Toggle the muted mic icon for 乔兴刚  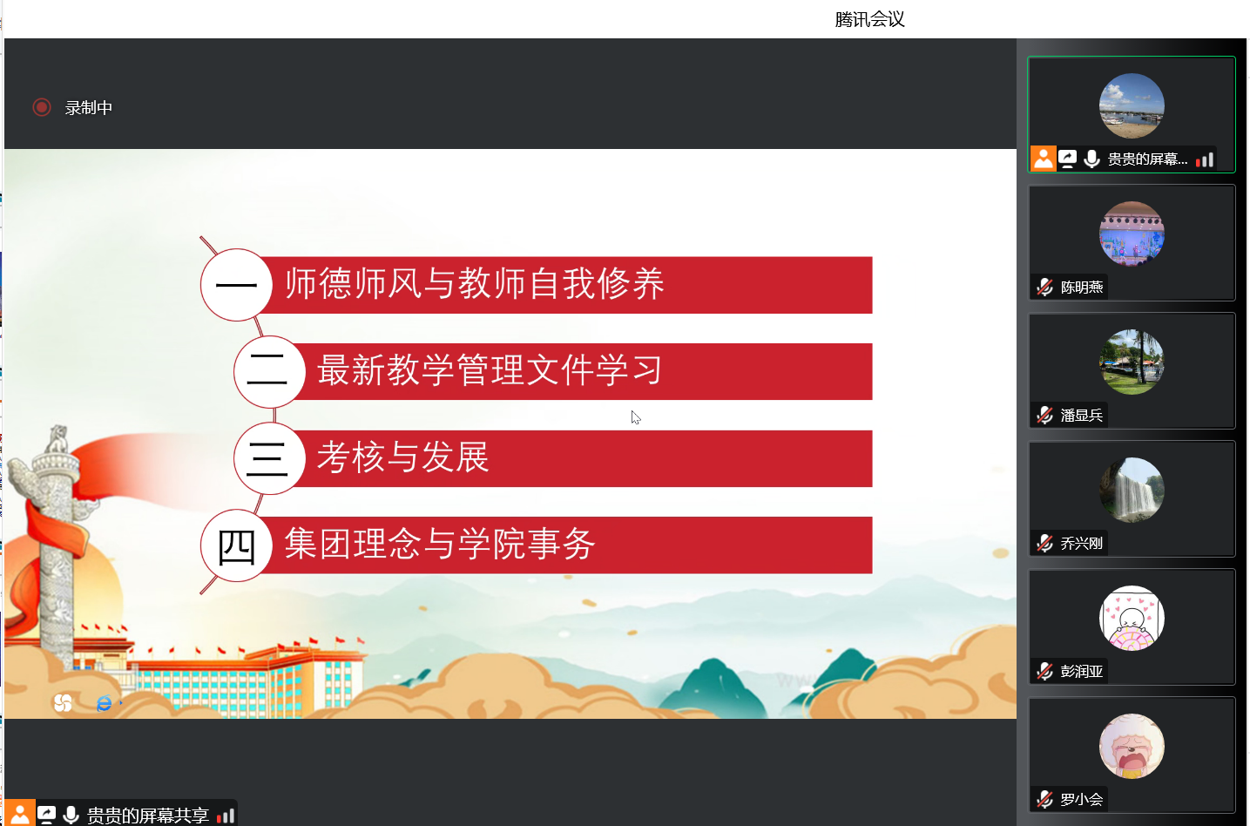point(1045,543)
